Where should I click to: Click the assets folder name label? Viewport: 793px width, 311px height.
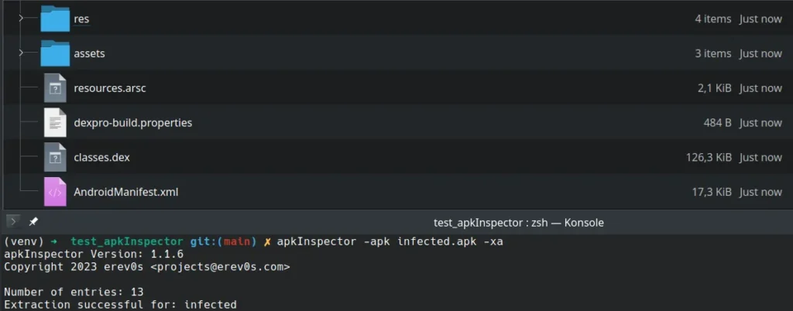[90, 53]
